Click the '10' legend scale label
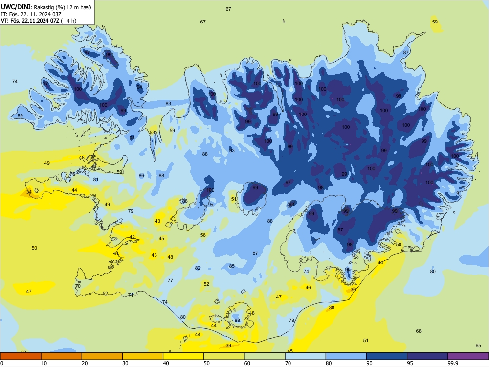489x367 pixels. pos(44,363)
